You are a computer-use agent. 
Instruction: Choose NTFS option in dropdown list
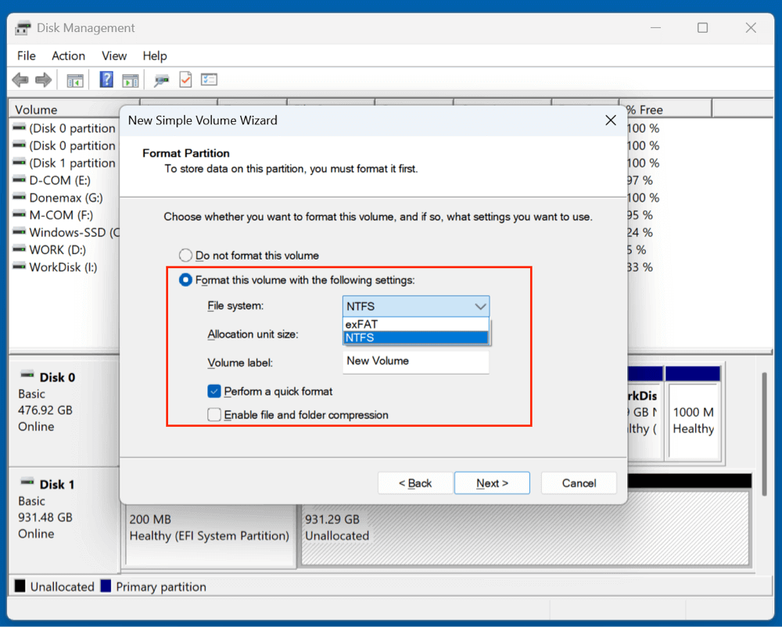415,338
